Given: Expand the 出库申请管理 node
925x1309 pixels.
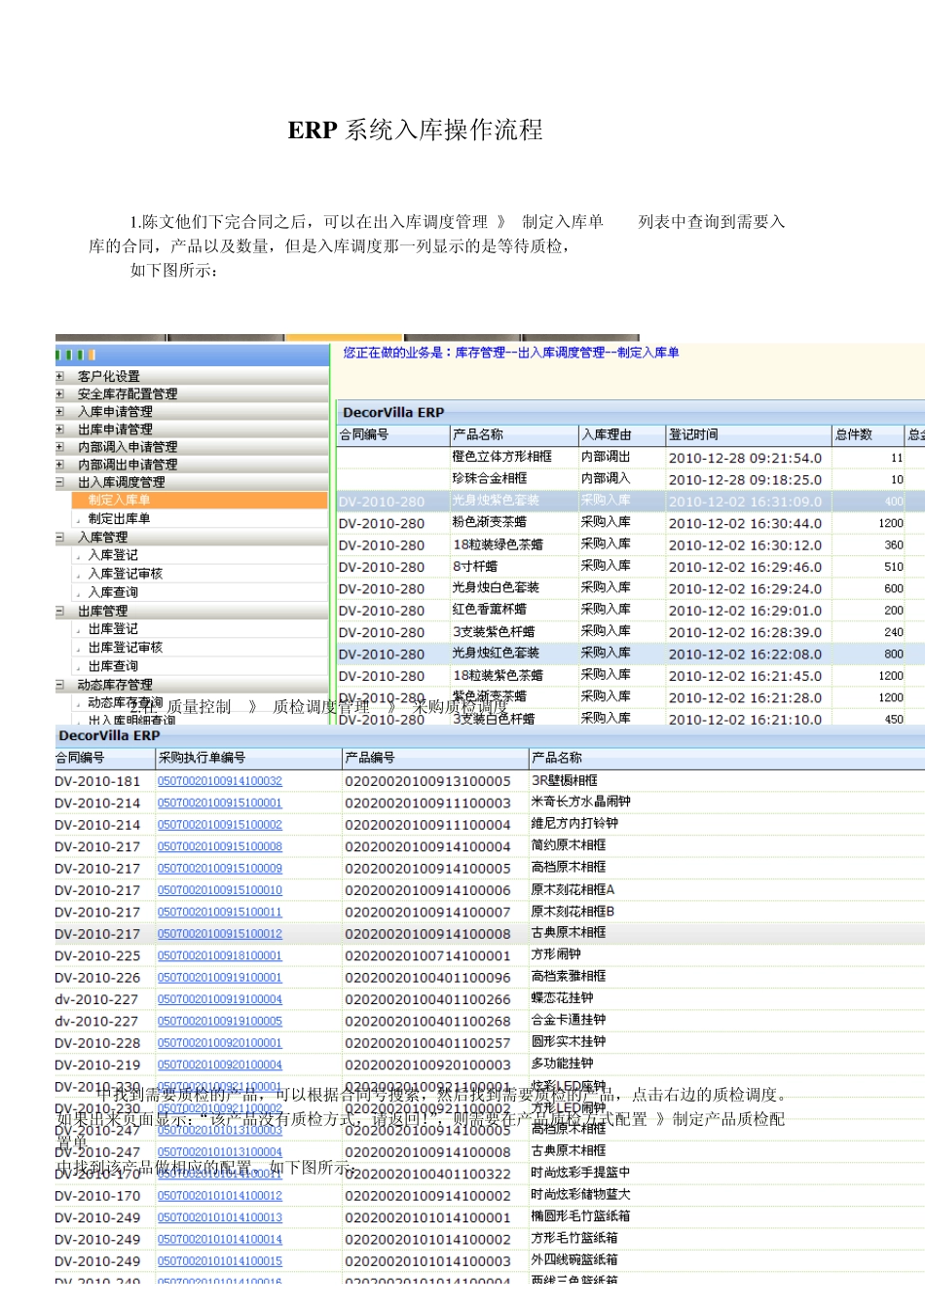Looking at the screenshot, I should [x=59, y=429].
